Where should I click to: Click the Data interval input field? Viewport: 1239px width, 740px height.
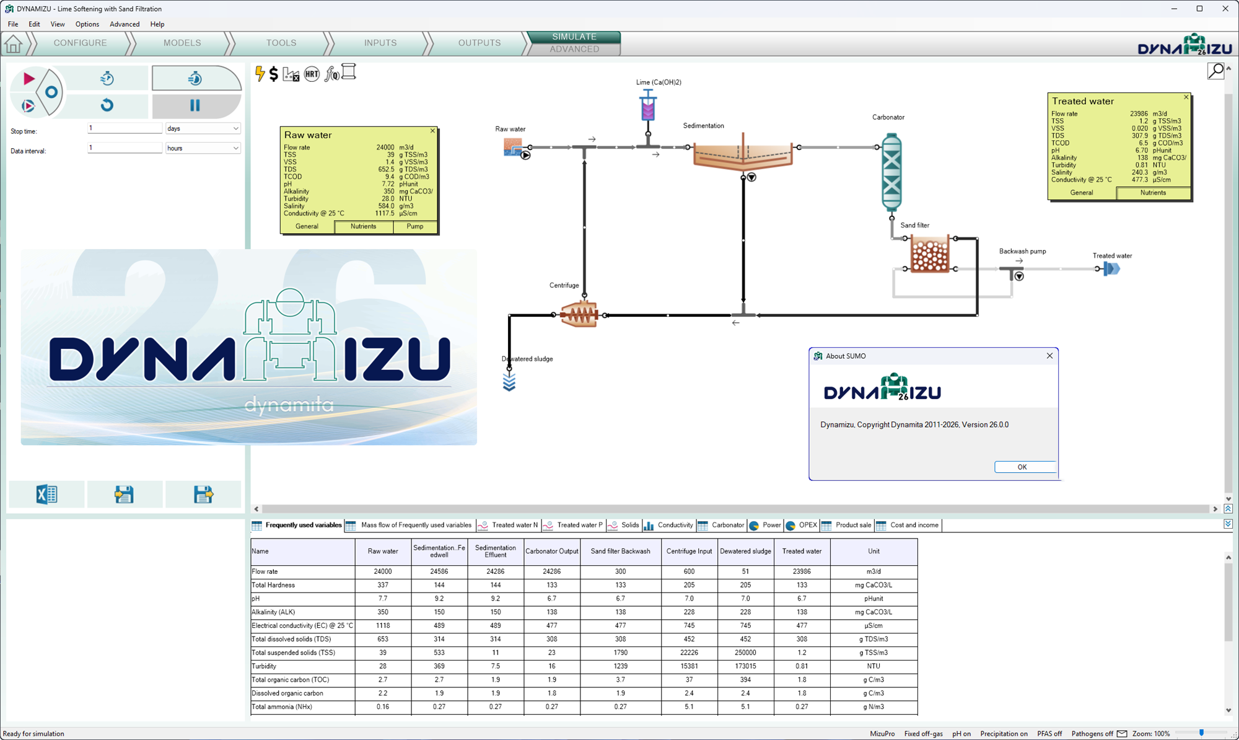click(125, 148)
